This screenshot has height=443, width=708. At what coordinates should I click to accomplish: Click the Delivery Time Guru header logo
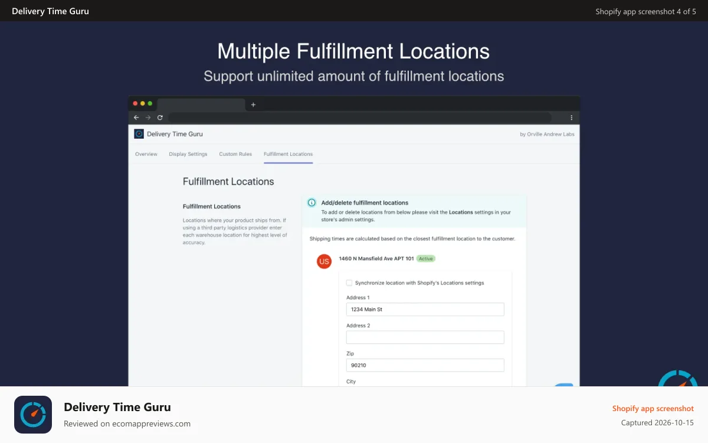(139, 134)
